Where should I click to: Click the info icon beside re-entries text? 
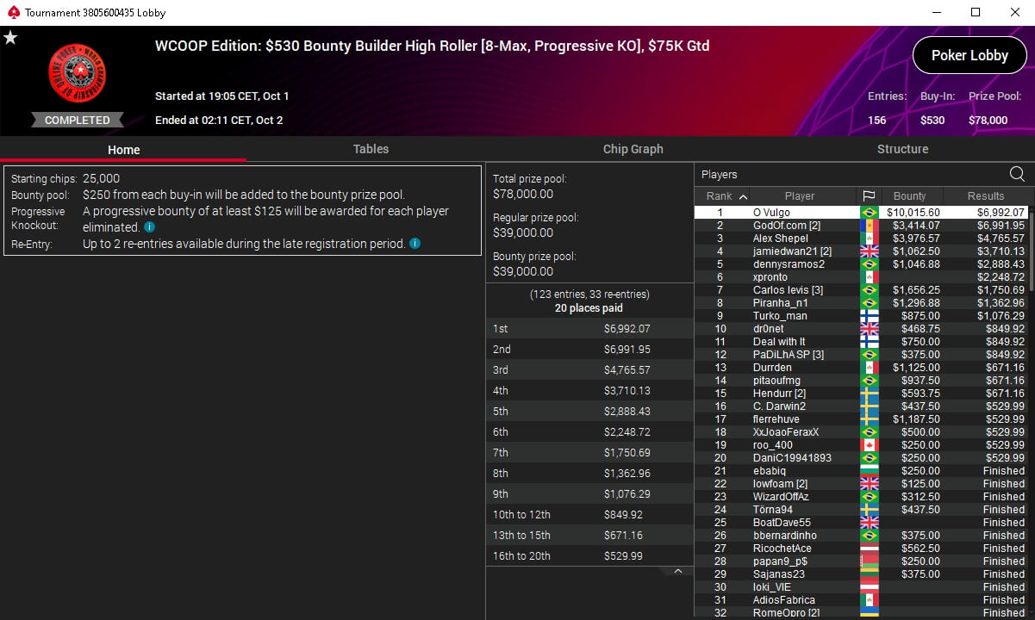415,244
